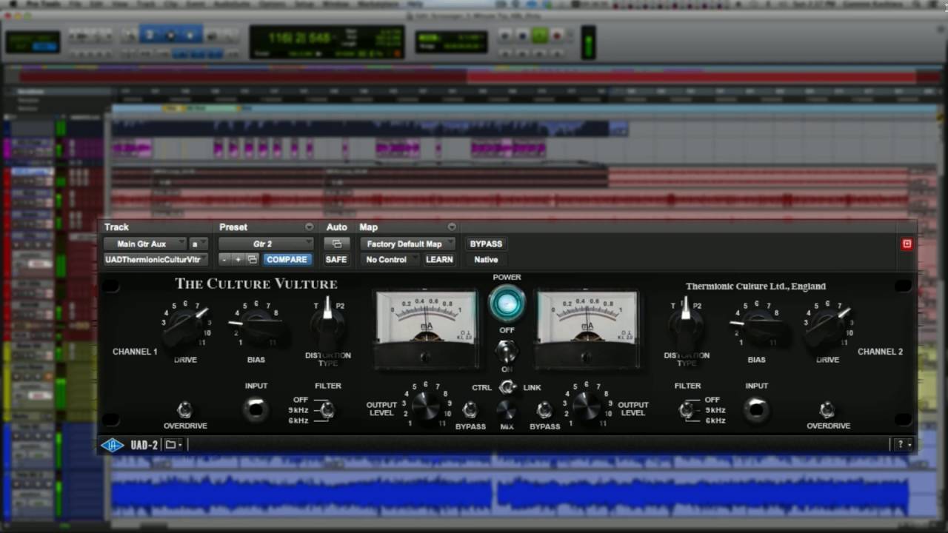Flip the CTRL/LINK toggle switch
Viewport: 948px width, 533px height.
507,386
